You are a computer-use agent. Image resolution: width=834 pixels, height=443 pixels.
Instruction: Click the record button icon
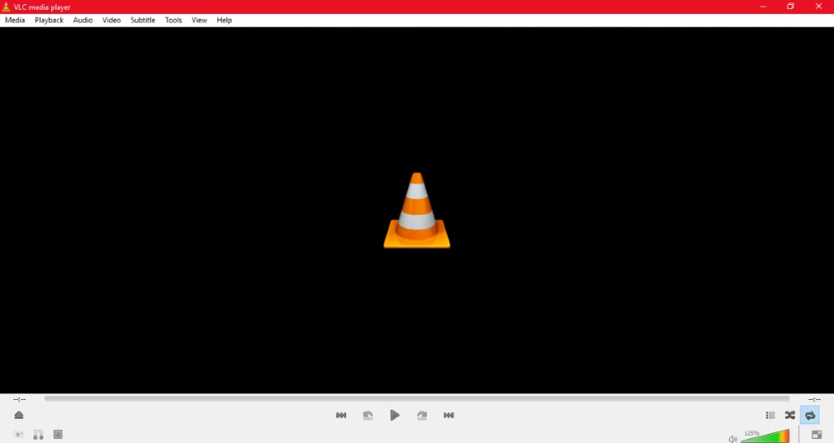(19, 435)
